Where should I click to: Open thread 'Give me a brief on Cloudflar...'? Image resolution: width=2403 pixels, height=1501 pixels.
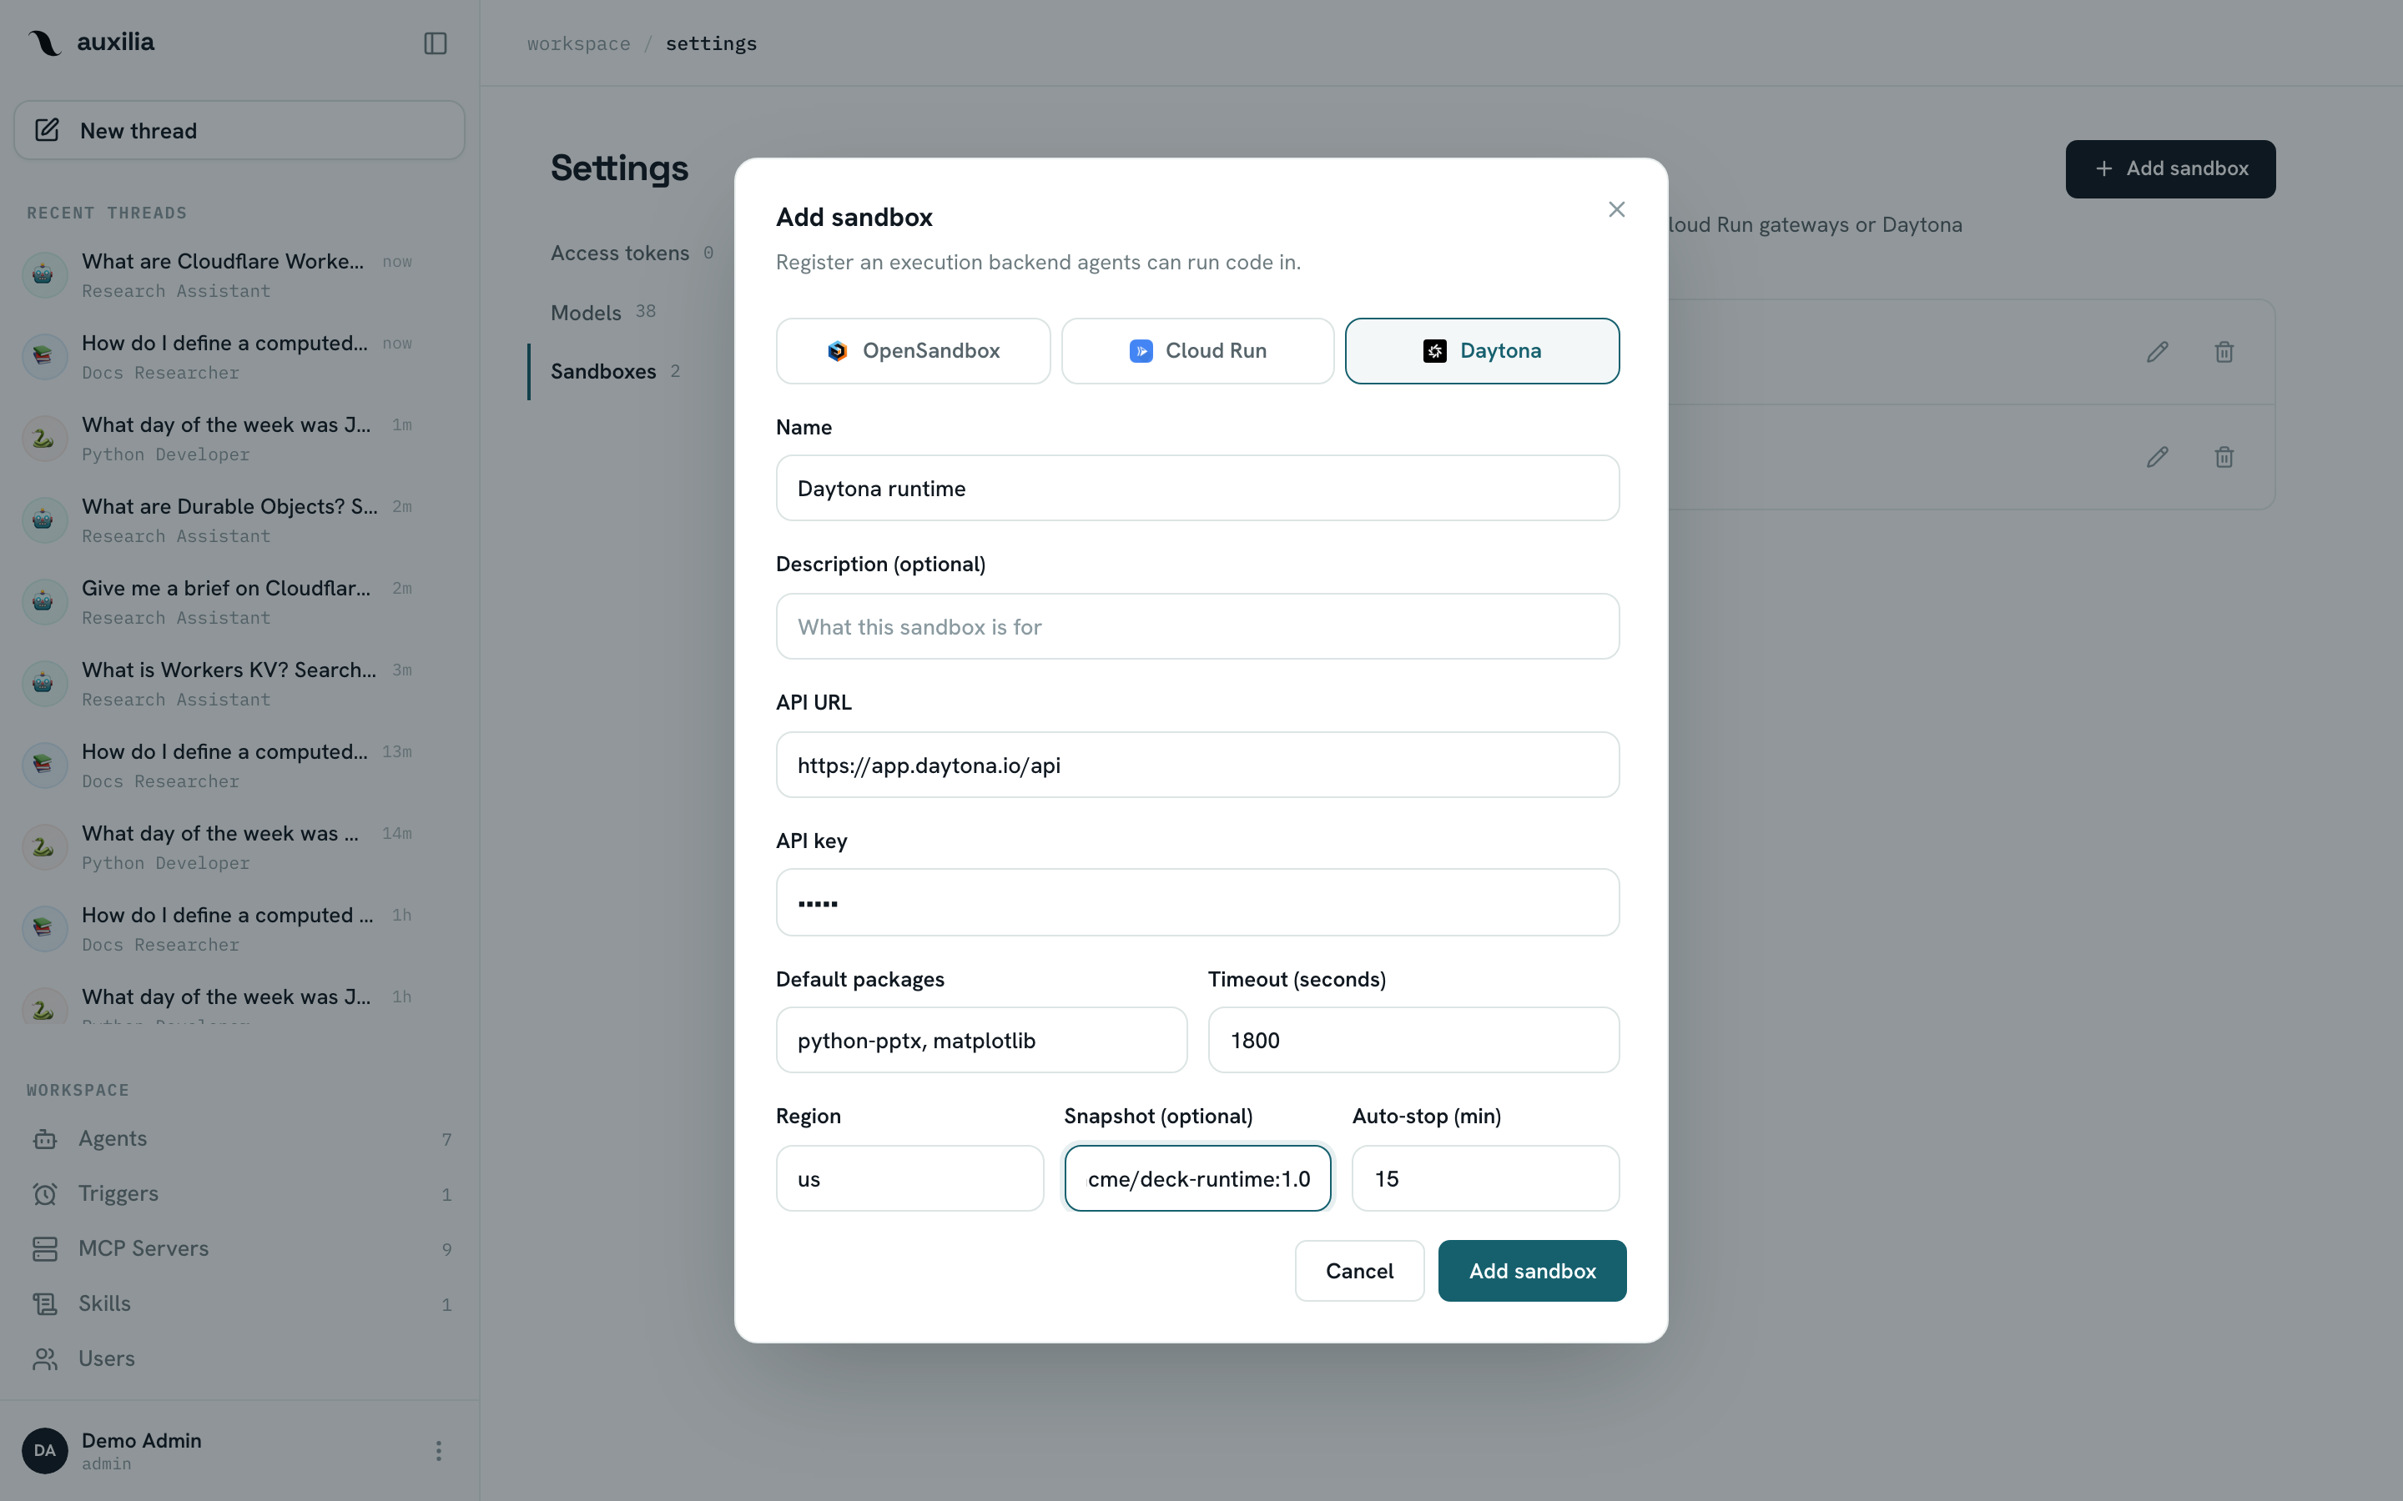click(x=239, y=601)
